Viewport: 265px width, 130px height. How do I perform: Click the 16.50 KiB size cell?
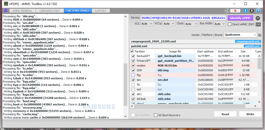(243, 56)
